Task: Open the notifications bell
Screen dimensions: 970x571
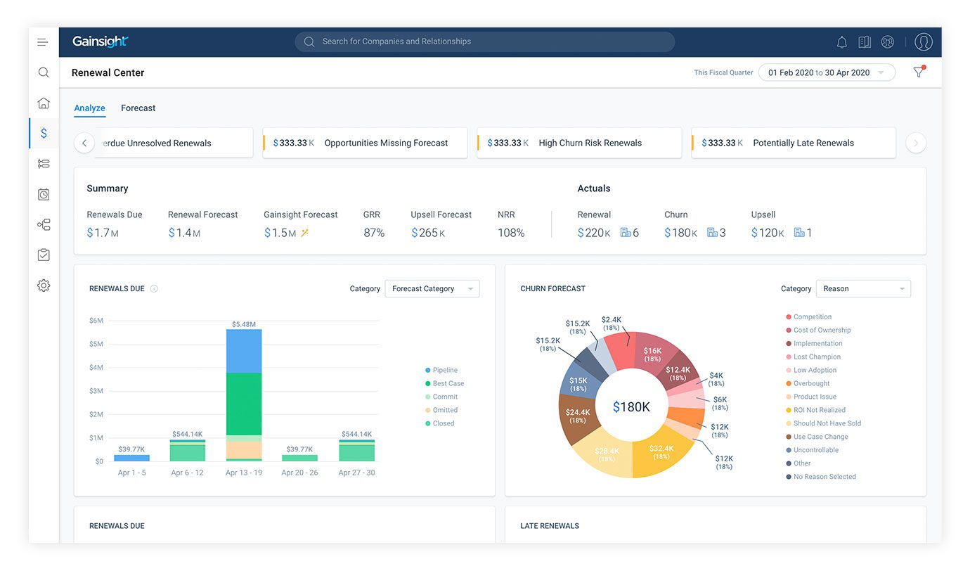Action: point(841,42)
